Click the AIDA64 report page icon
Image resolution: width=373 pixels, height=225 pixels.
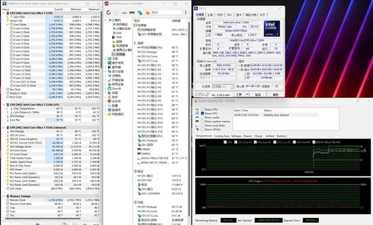pyautogui.click(x=117, y=13)
